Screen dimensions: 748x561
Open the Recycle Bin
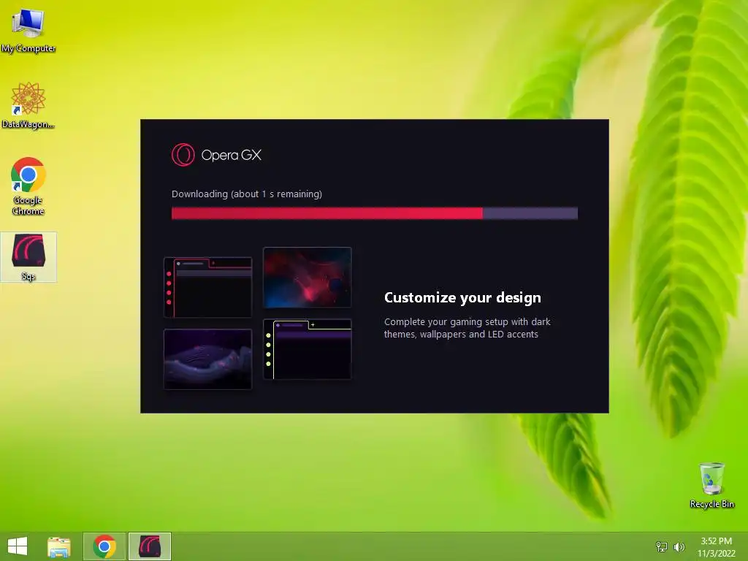point(711,485)
